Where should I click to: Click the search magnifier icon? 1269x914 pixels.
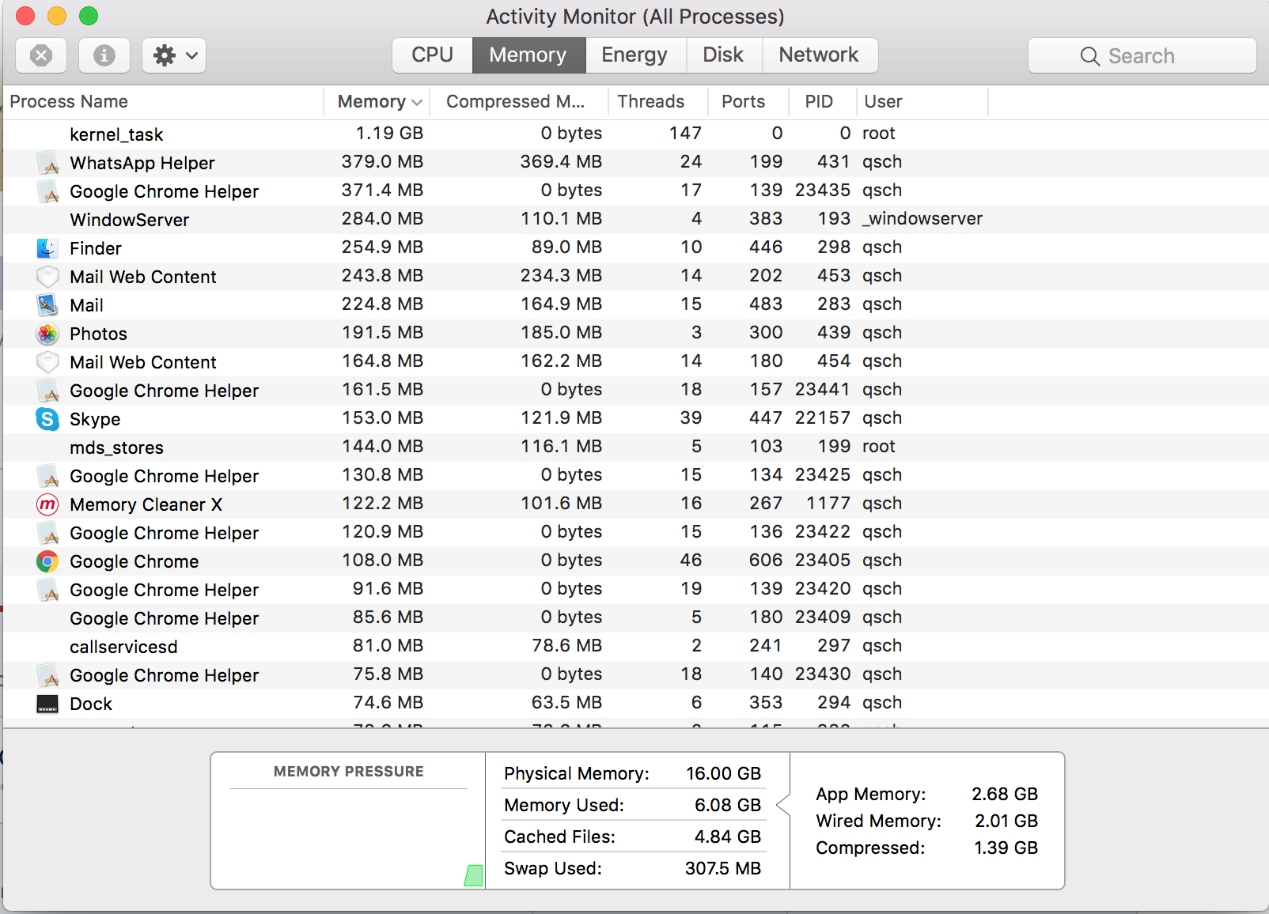pos(1090,56)
